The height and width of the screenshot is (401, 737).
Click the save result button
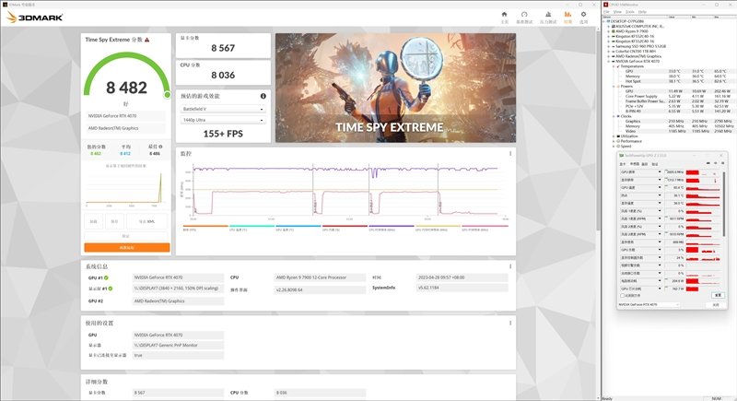tap(114, 221)
